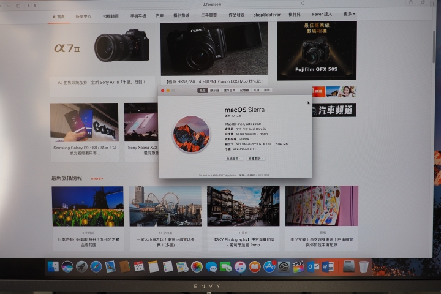Open the 九州光之鬱金香花園 article thumbnail
This screenshot has height=294, width=441.
tap(88, 206)
